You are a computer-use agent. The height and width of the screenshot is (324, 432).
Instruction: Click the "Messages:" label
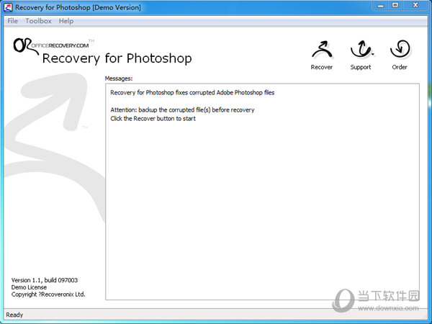119,78
